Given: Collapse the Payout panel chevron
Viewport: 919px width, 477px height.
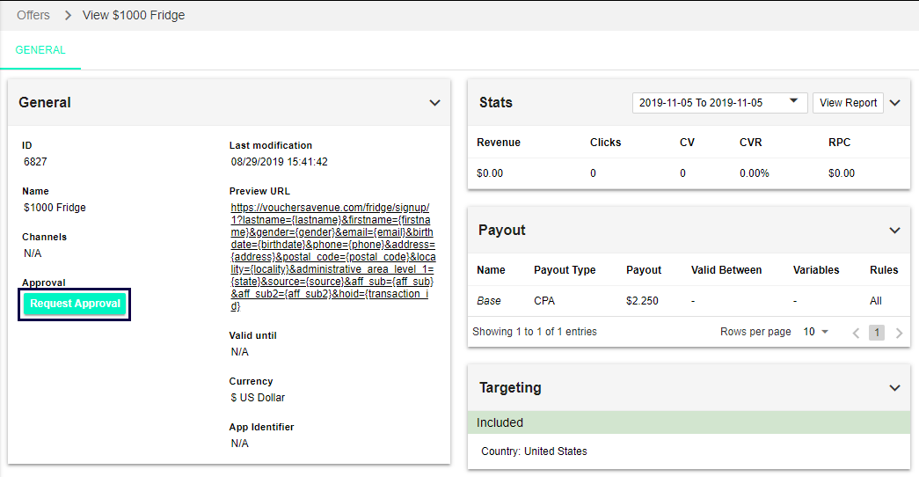Looking at the screenshot, I should [894, 231].
